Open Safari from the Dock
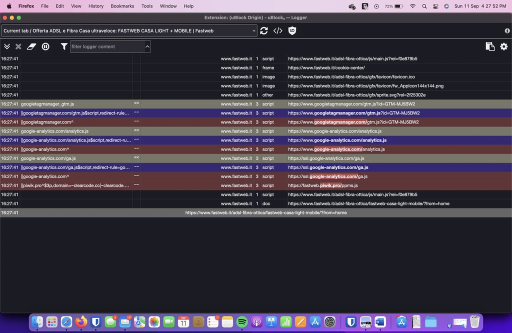Screen dimensions: 512x333 [66, 322]
